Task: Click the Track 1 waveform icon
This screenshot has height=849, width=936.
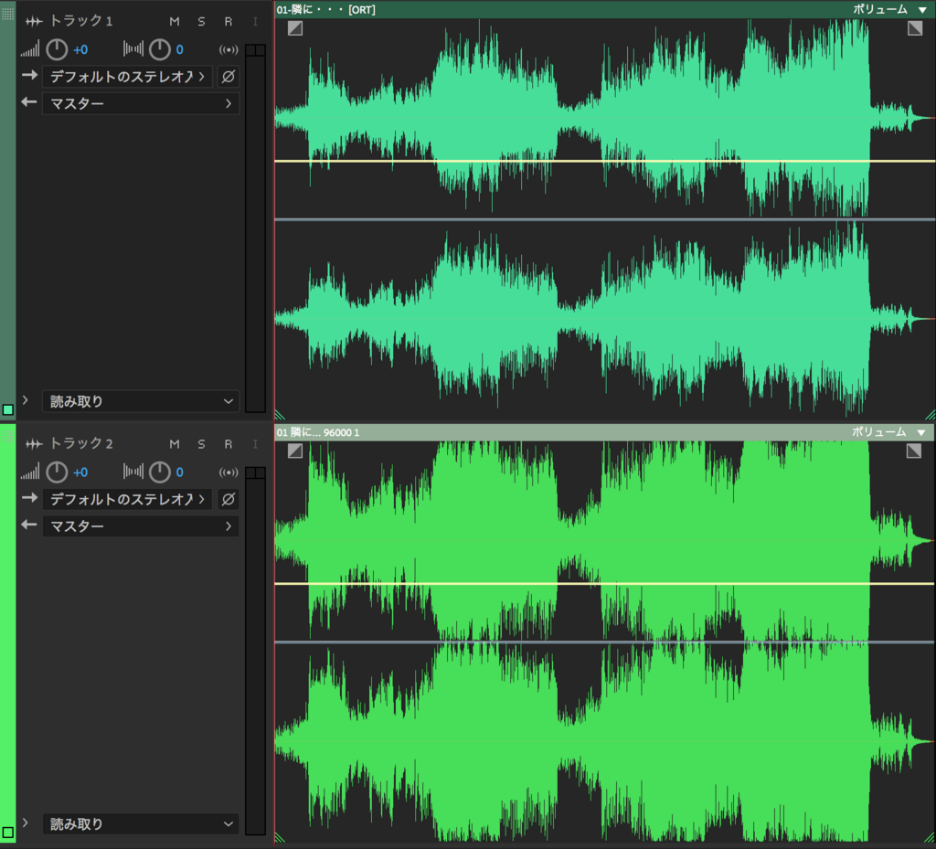Action: 34,22
